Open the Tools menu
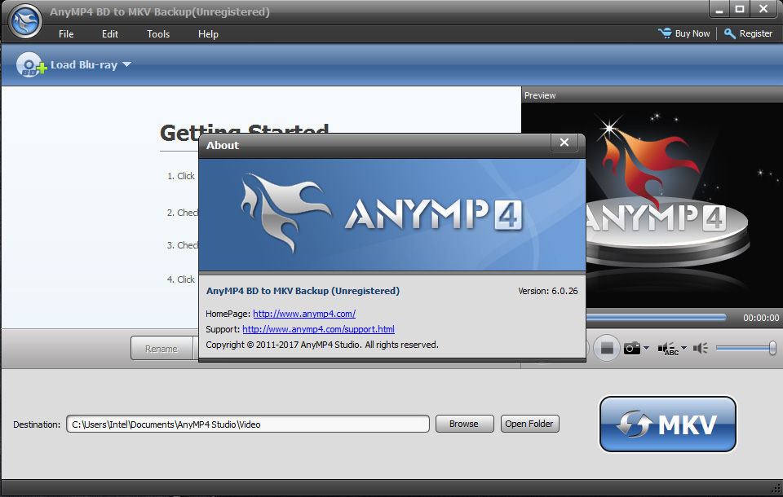The width and height of the screenshot is (783, 497). [158, 34]
